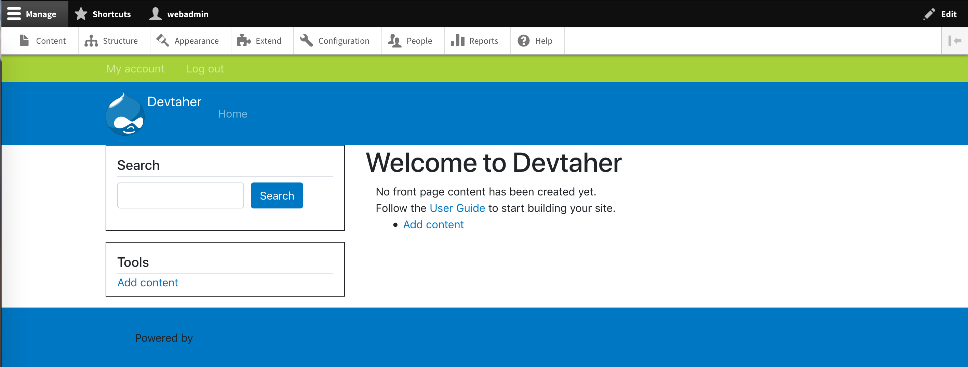Viewport: 968px width, 367px height.
Task: Open Appearance via the paintbrush icon
Action: tap(162, 41)
